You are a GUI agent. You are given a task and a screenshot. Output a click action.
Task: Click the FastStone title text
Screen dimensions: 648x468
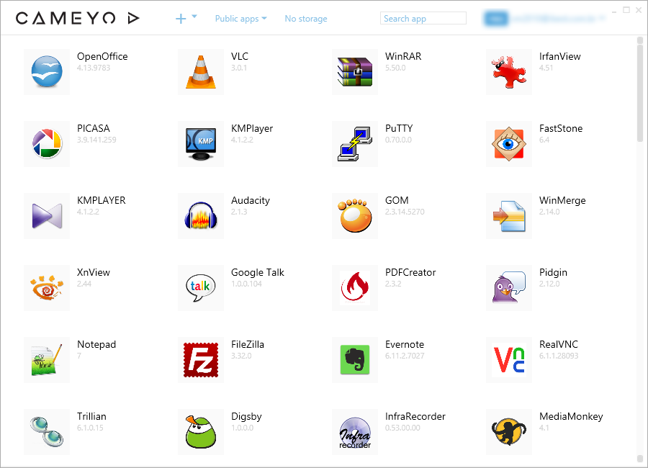pos(561,129)
